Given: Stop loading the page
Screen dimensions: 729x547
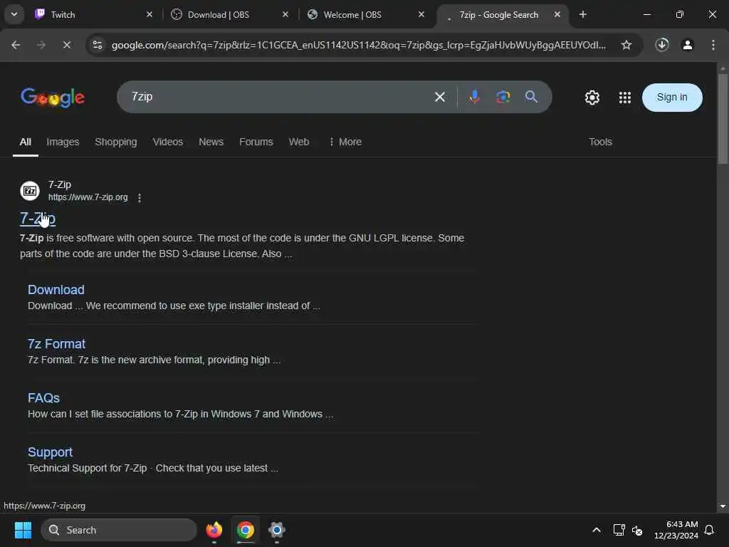Looking at the screenshot, I should [66, 45].
